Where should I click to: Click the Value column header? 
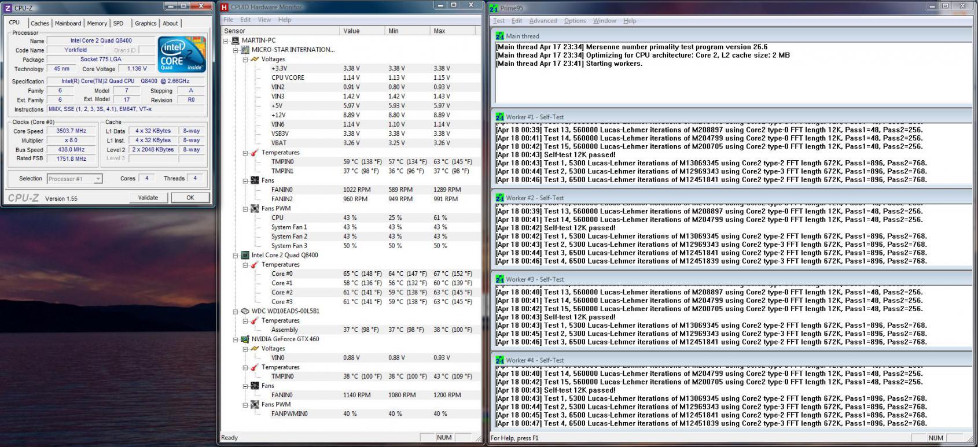click(x=362, y=31)
